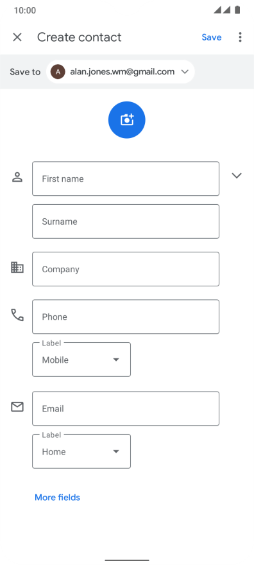Screen dimensions: 254x565
Task: Focus the Surname field
Action: 126,222
